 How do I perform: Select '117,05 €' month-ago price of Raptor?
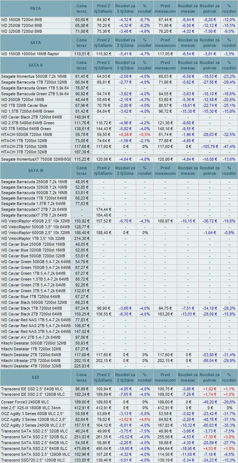point(165,54)
